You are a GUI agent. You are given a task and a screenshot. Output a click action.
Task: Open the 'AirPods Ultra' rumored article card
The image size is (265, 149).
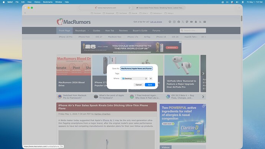coord(182,73)
